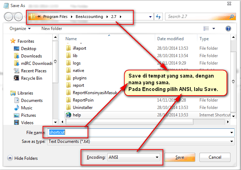Open the Organize dropdown menu
Viewport: 241px width, 170px height.
[20, 29]
